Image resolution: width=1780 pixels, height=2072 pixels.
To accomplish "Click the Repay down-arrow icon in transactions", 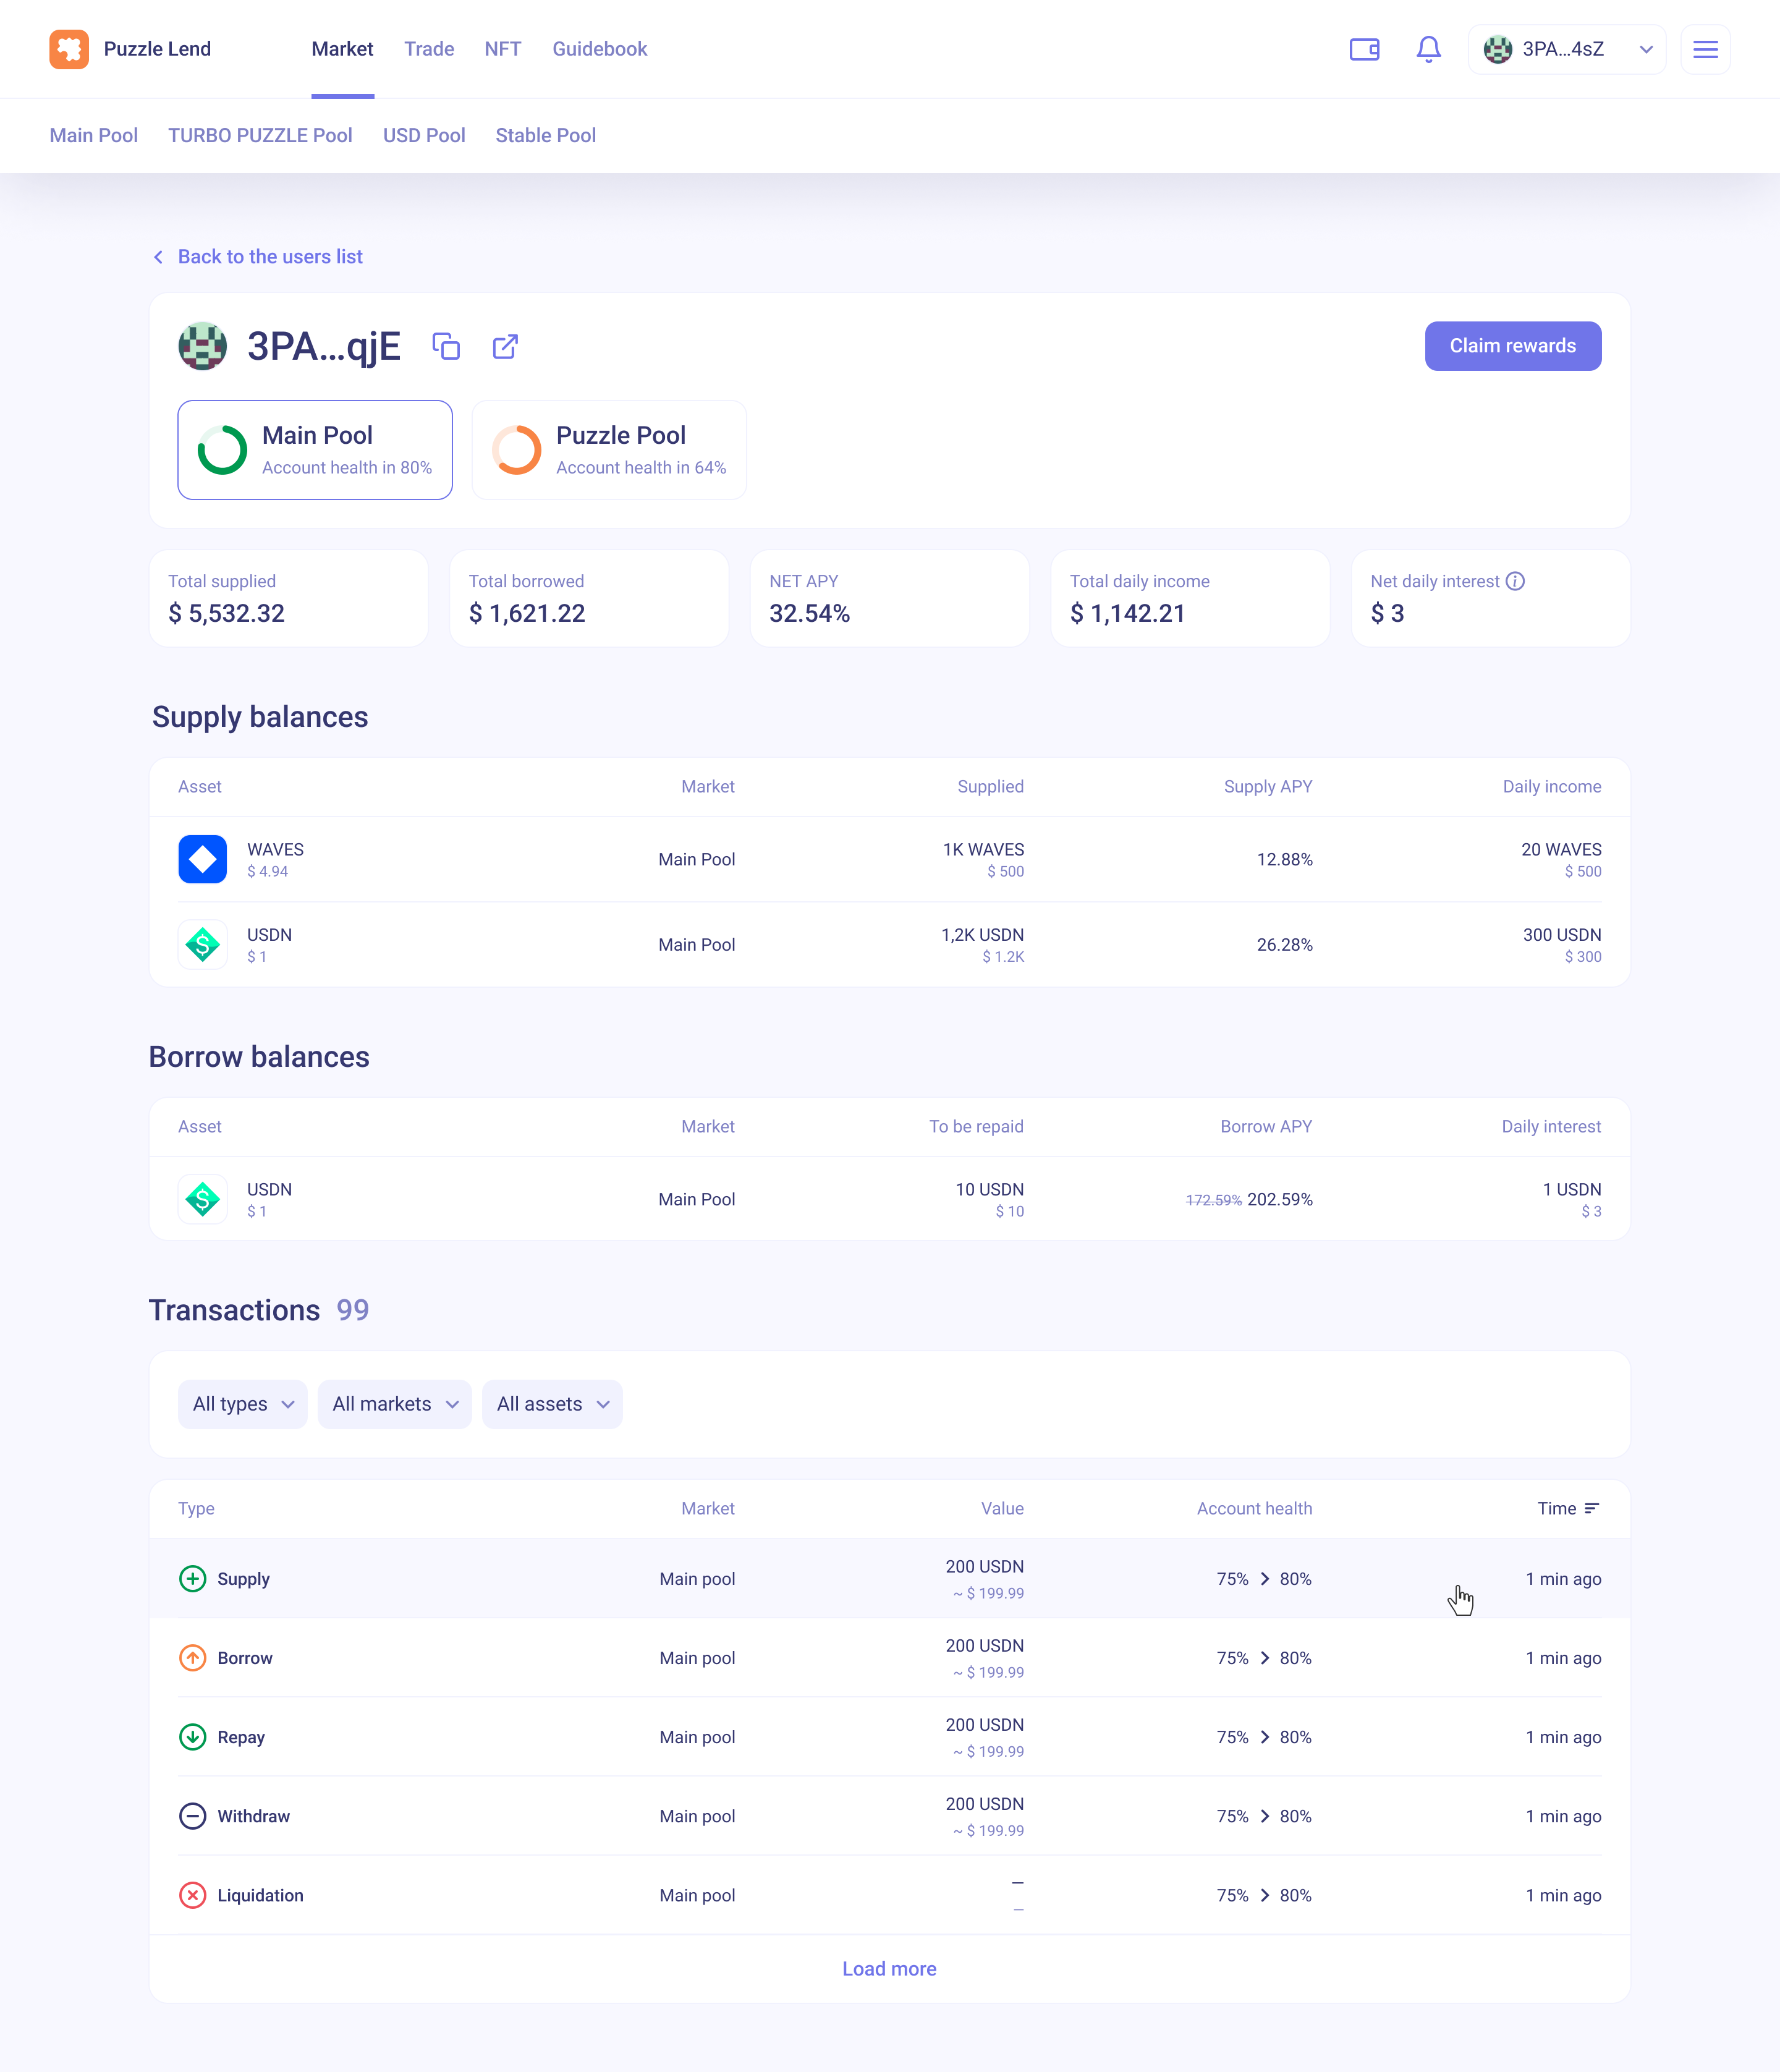I will click(x=192, y=1736).
